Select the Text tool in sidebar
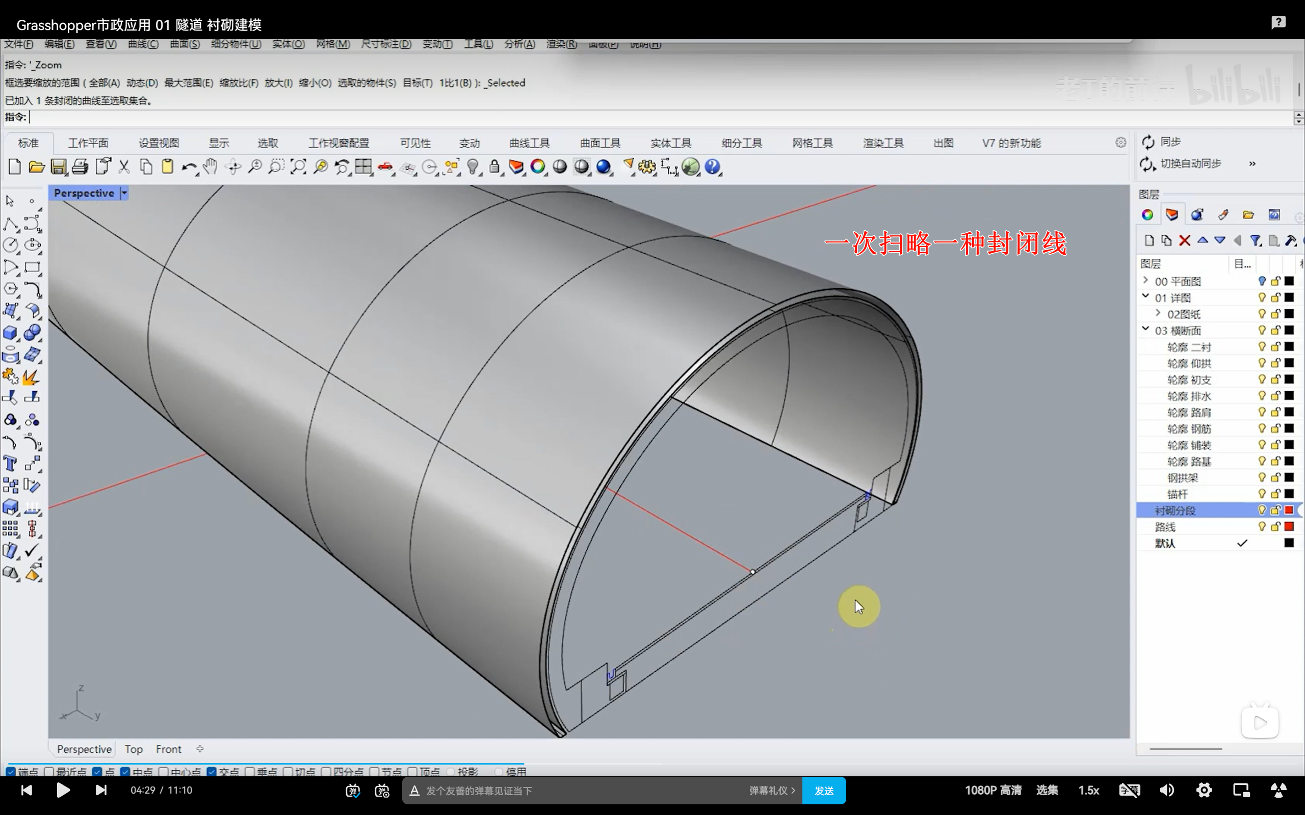 coord(10,464)
